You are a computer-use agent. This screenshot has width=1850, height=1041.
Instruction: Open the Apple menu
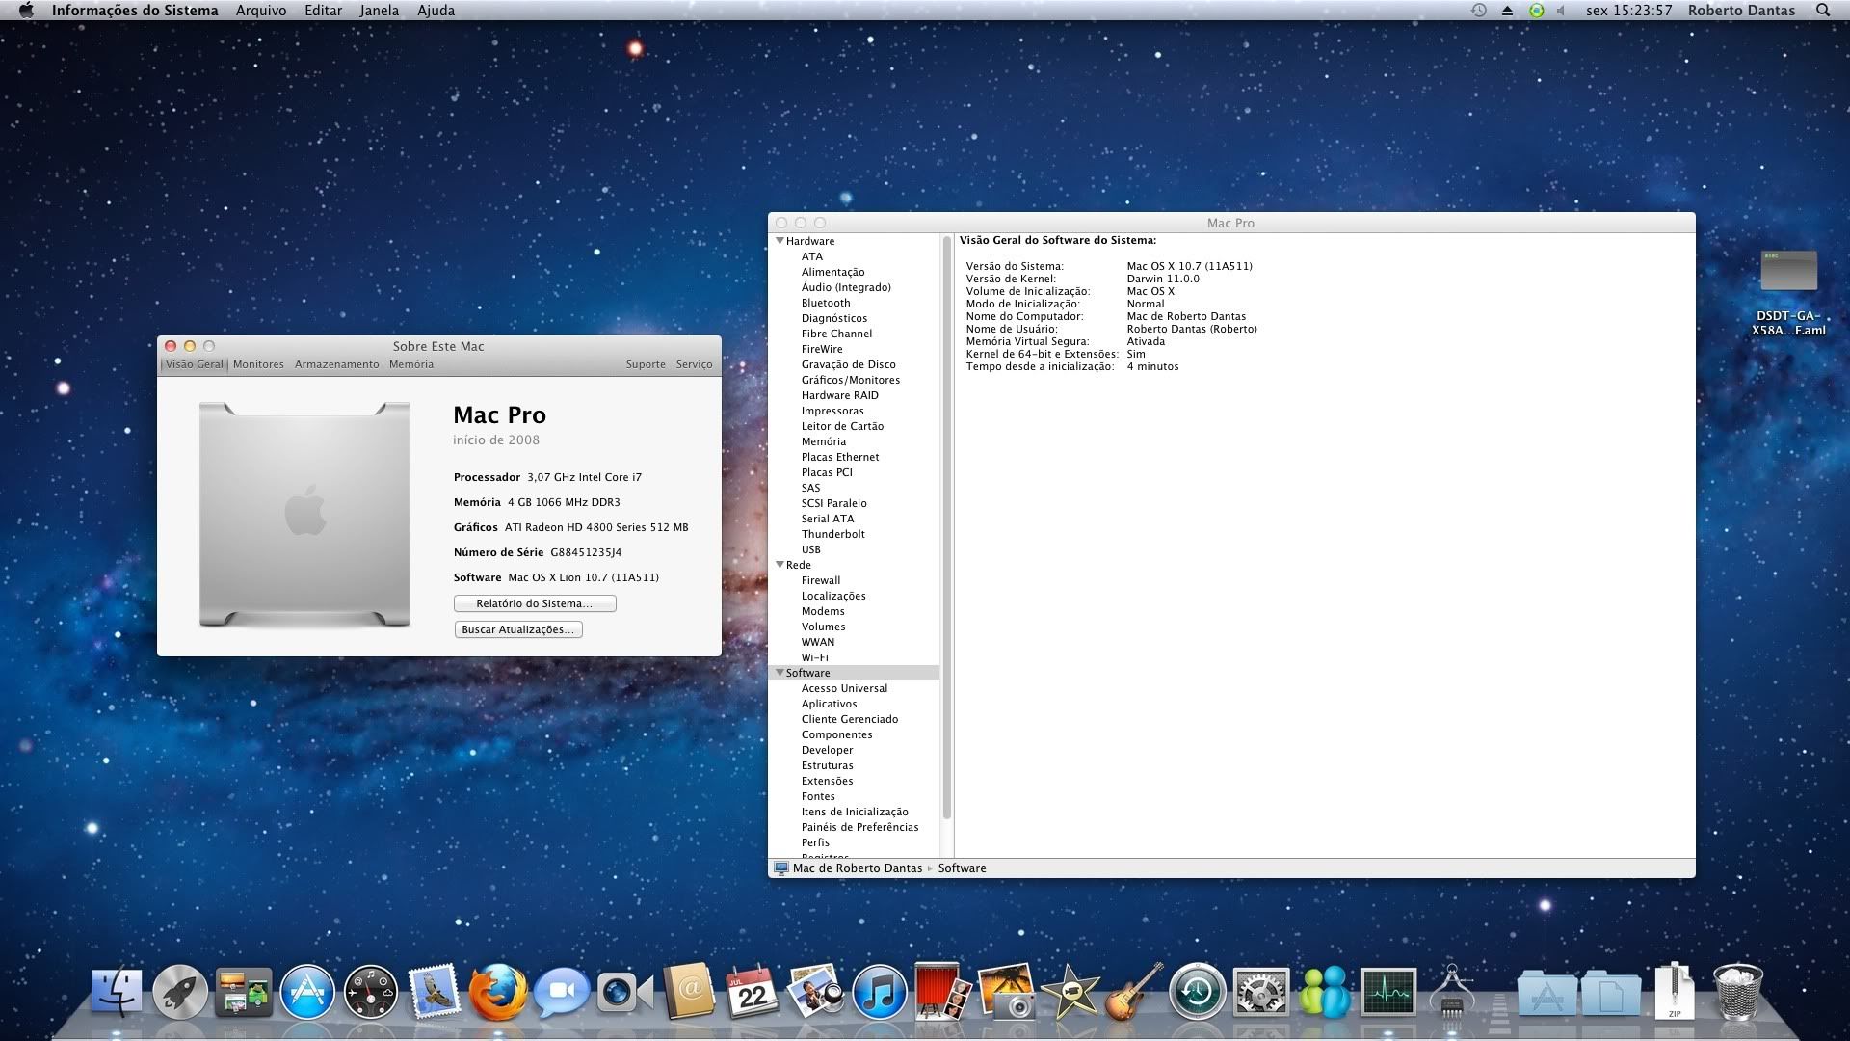(x=26, y=11)
